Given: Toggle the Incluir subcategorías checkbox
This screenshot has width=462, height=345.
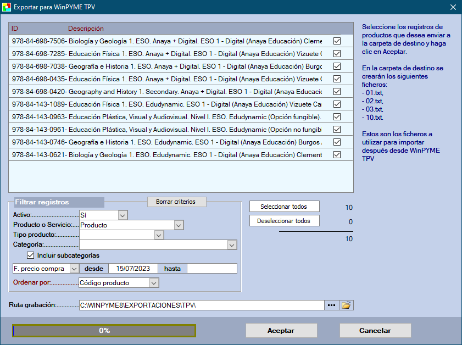Looking at the screenshot, I should coord(31,255).
